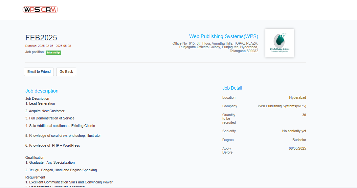Screen dimensions: 357x188
Task: Click the Web Publishing Systems company logo image
Action: point(279,43)
